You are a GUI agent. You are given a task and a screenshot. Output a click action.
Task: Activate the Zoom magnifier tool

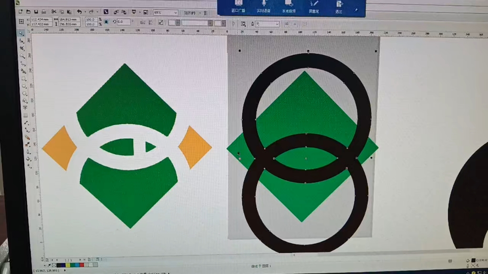(22, 56)
